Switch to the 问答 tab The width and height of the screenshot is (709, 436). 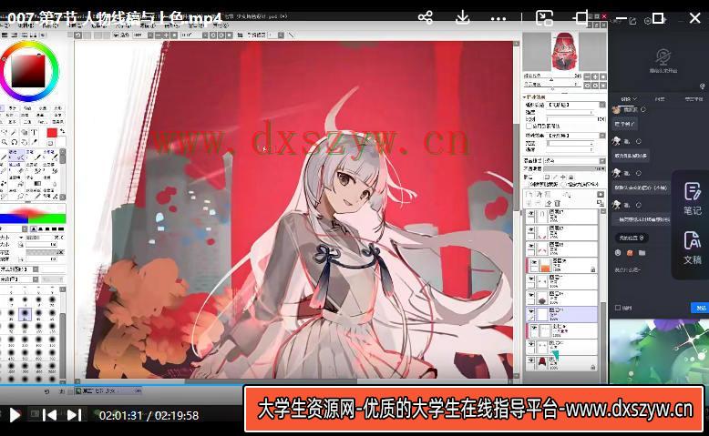660,99
